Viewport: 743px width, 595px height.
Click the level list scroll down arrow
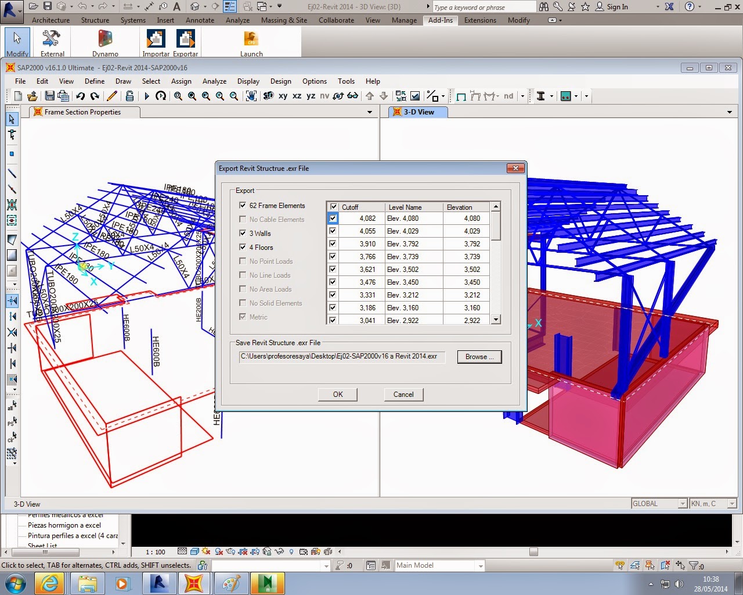click(496, 320)
